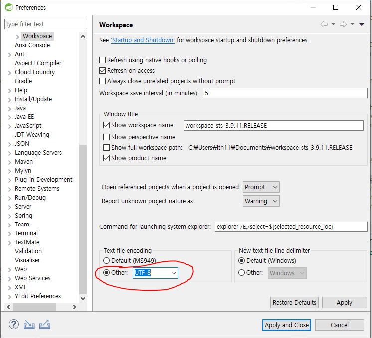This screenshot has height=338, width=372.
Task: Click the Restore Defaults button
Action: coord(294,303)
